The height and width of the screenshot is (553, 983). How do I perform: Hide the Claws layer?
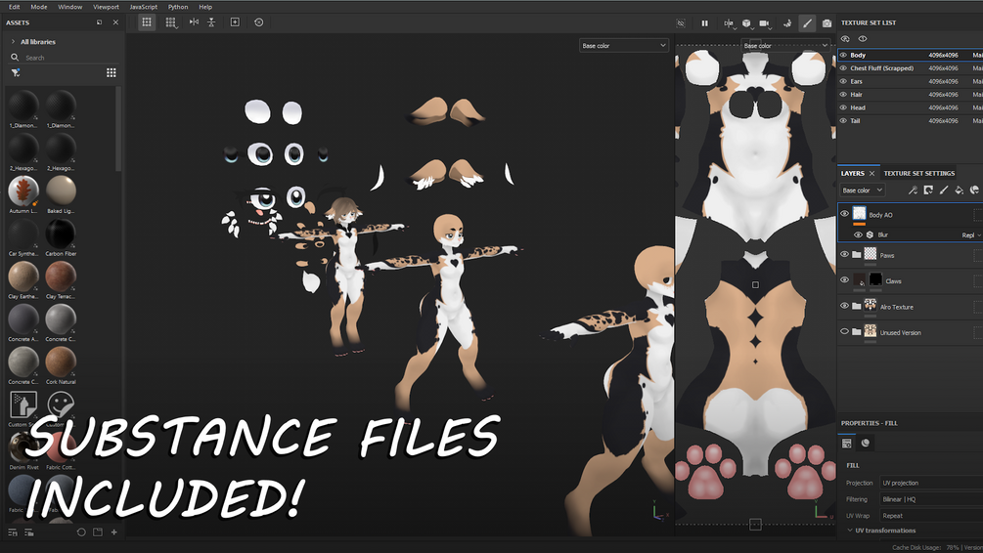coord(844,280)
